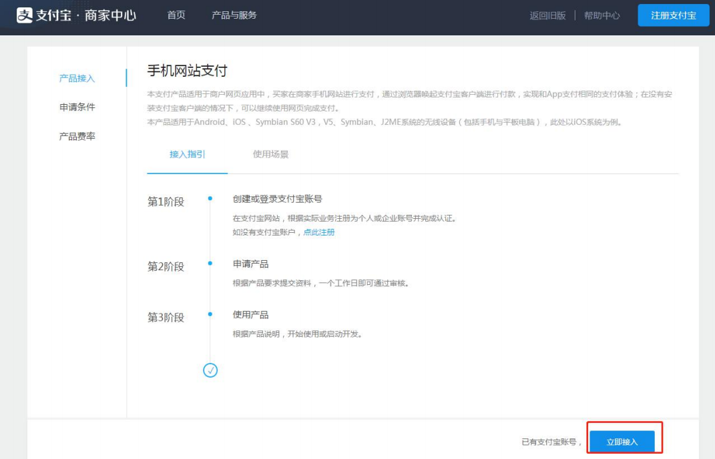
Task: Click the blue timeline dot for 第2阶段
Action: pos(210,263)
